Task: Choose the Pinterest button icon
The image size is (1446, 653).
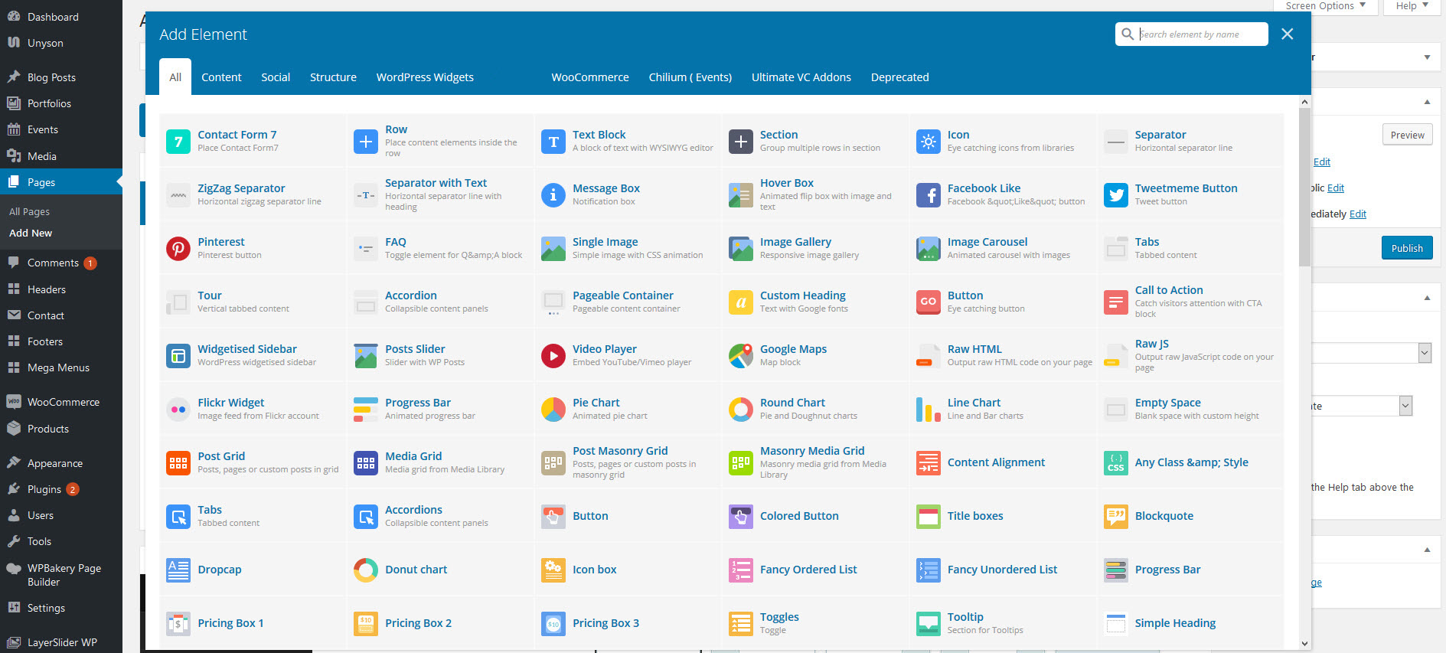Action: coord(178,249)
